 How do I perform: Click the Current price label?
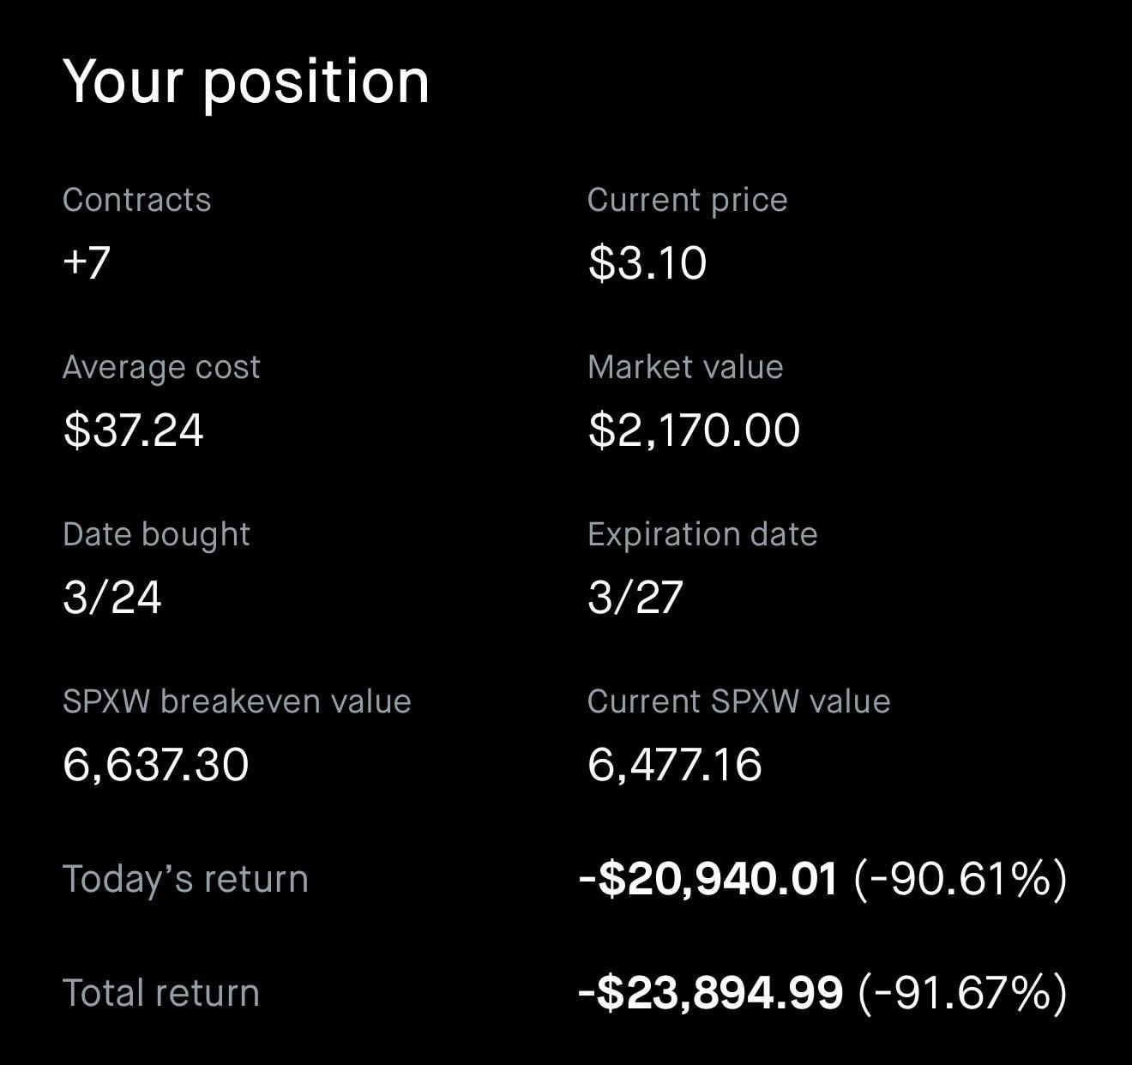(x=687, y=200)
